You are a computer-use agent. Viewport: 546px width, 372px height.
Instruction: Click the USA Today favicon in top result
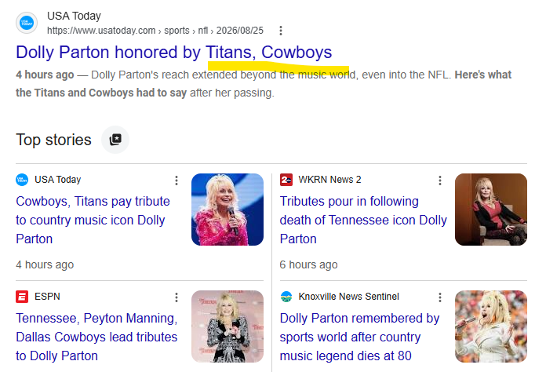point(27,23)
